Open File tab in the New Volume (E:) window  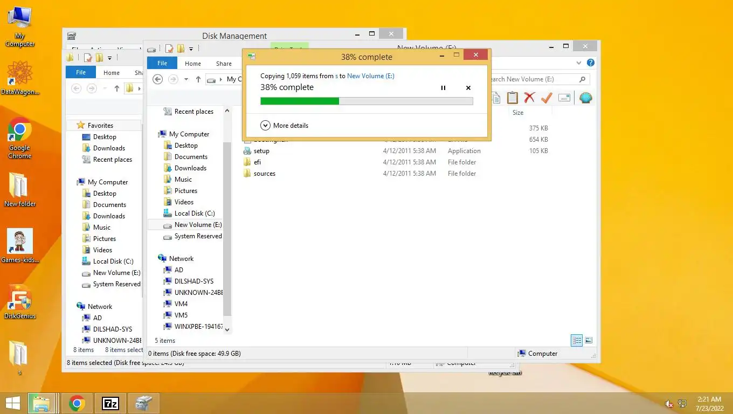pyautogui.click(x=162, y=63)
